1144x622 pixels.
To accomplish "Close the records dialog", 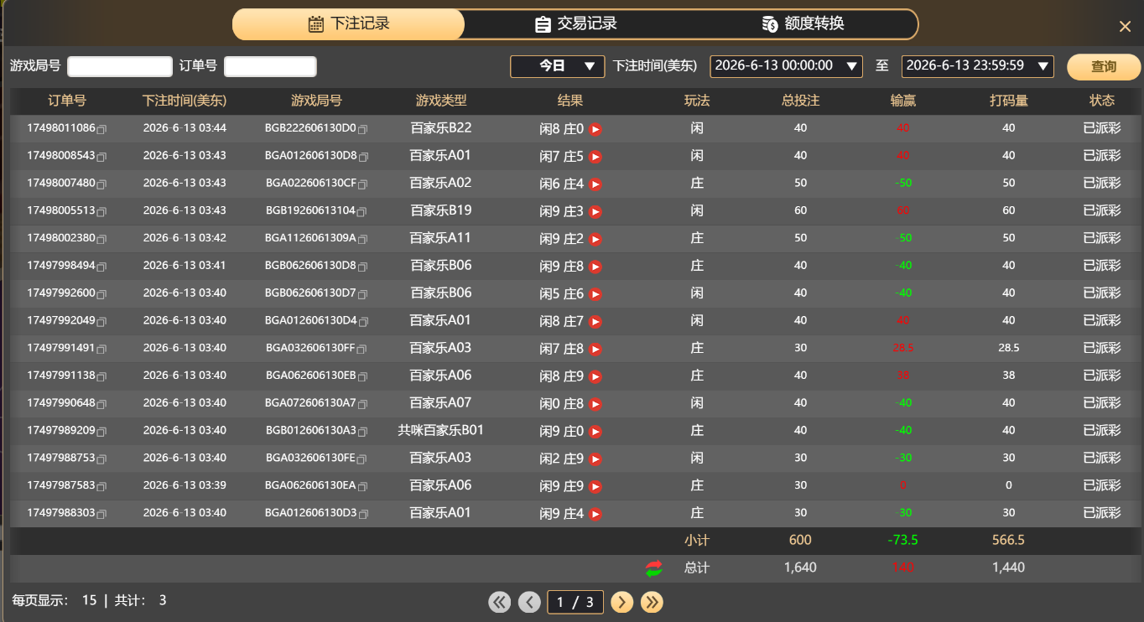I will [1125, 26].
